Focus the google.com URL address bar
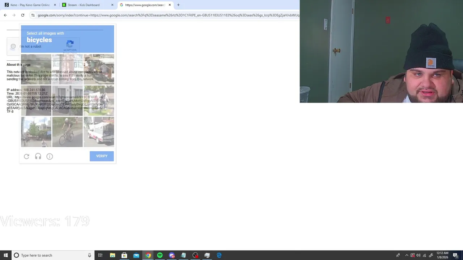This screenshot has width=463, height=260. click(x=168, y=15)
